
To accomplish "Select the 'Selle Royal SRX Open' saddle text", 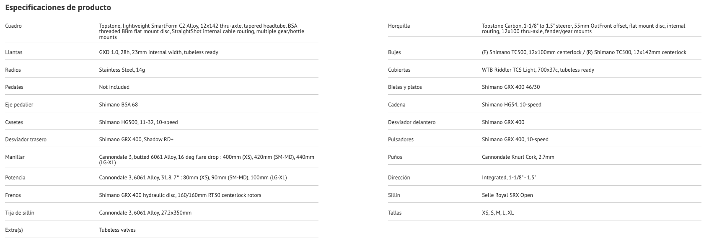I will (507, 195).
